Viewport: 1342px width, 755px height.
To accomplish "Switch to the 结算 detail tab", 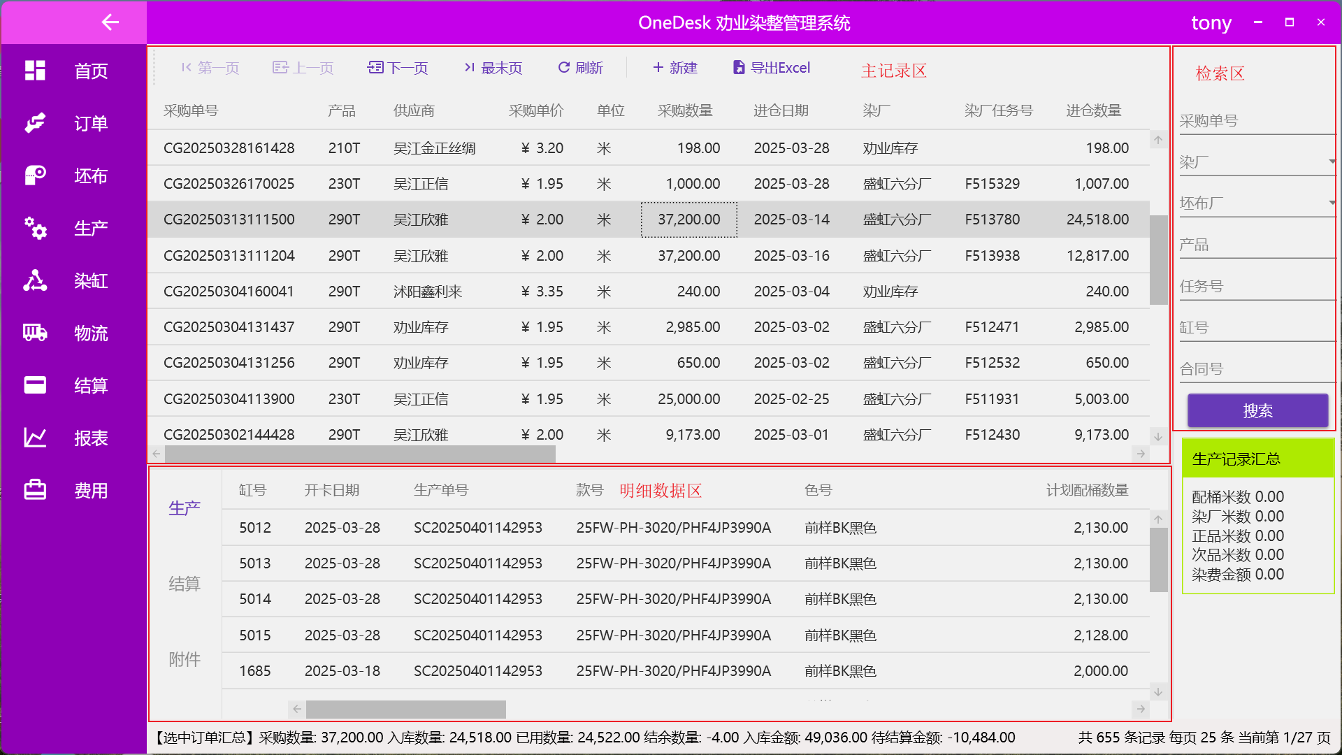I will [x=185, y=584].
